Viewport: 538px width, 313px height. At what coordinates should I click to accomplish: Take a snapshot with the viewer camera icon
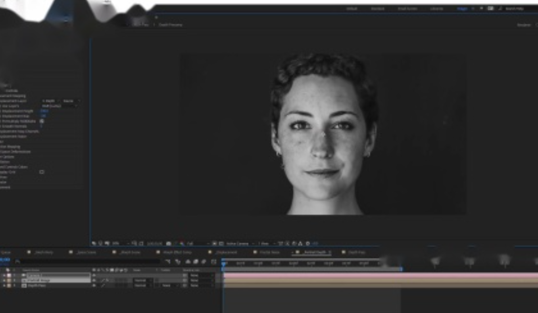coord(169,243)
